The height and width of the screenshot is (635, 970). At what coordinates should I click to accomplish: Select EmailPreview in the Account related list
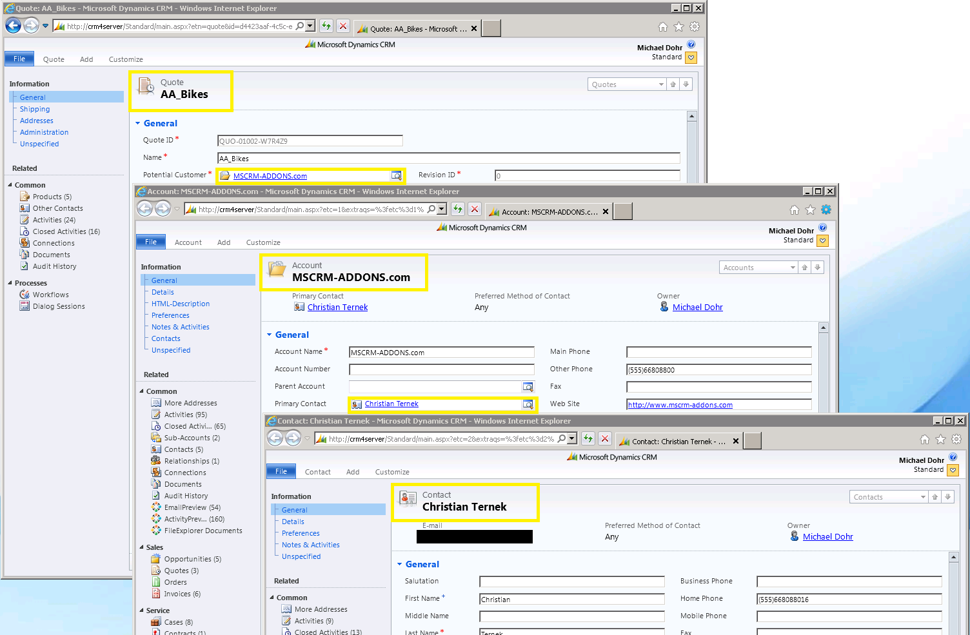[x=186, y=507]
